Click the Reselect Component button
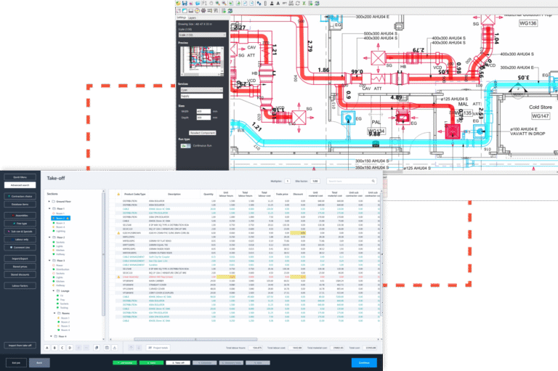 click(203, 133)
